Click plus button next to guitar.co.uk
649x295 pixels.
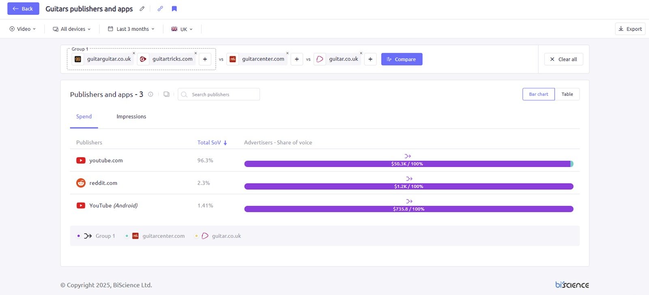370,59
